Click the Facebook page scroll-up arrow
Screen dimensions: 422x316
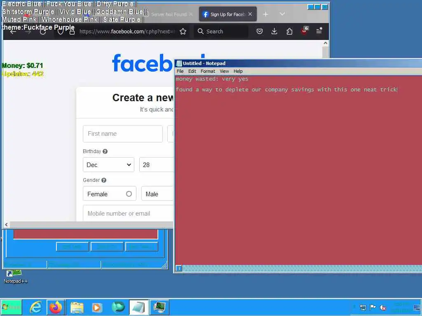(326, 43)
